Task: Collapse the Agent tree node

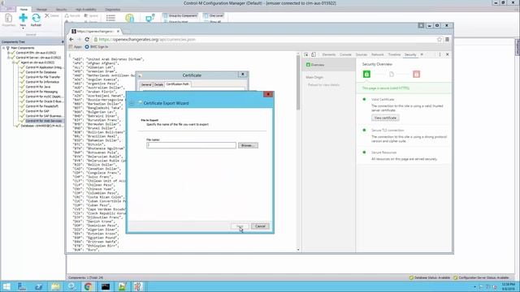Action: [x=14, y=62]
